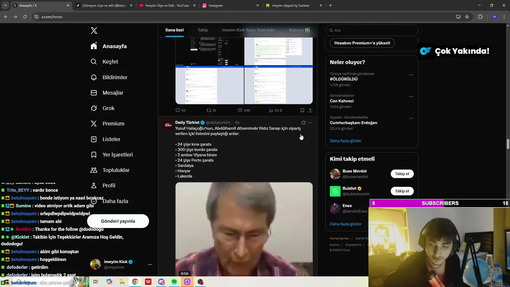510x287 pixels.
Task: Open Grok in the sidebar
Action: pos(102,108)
